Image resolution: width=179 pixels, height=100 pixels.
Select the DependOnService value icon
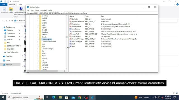70,22
